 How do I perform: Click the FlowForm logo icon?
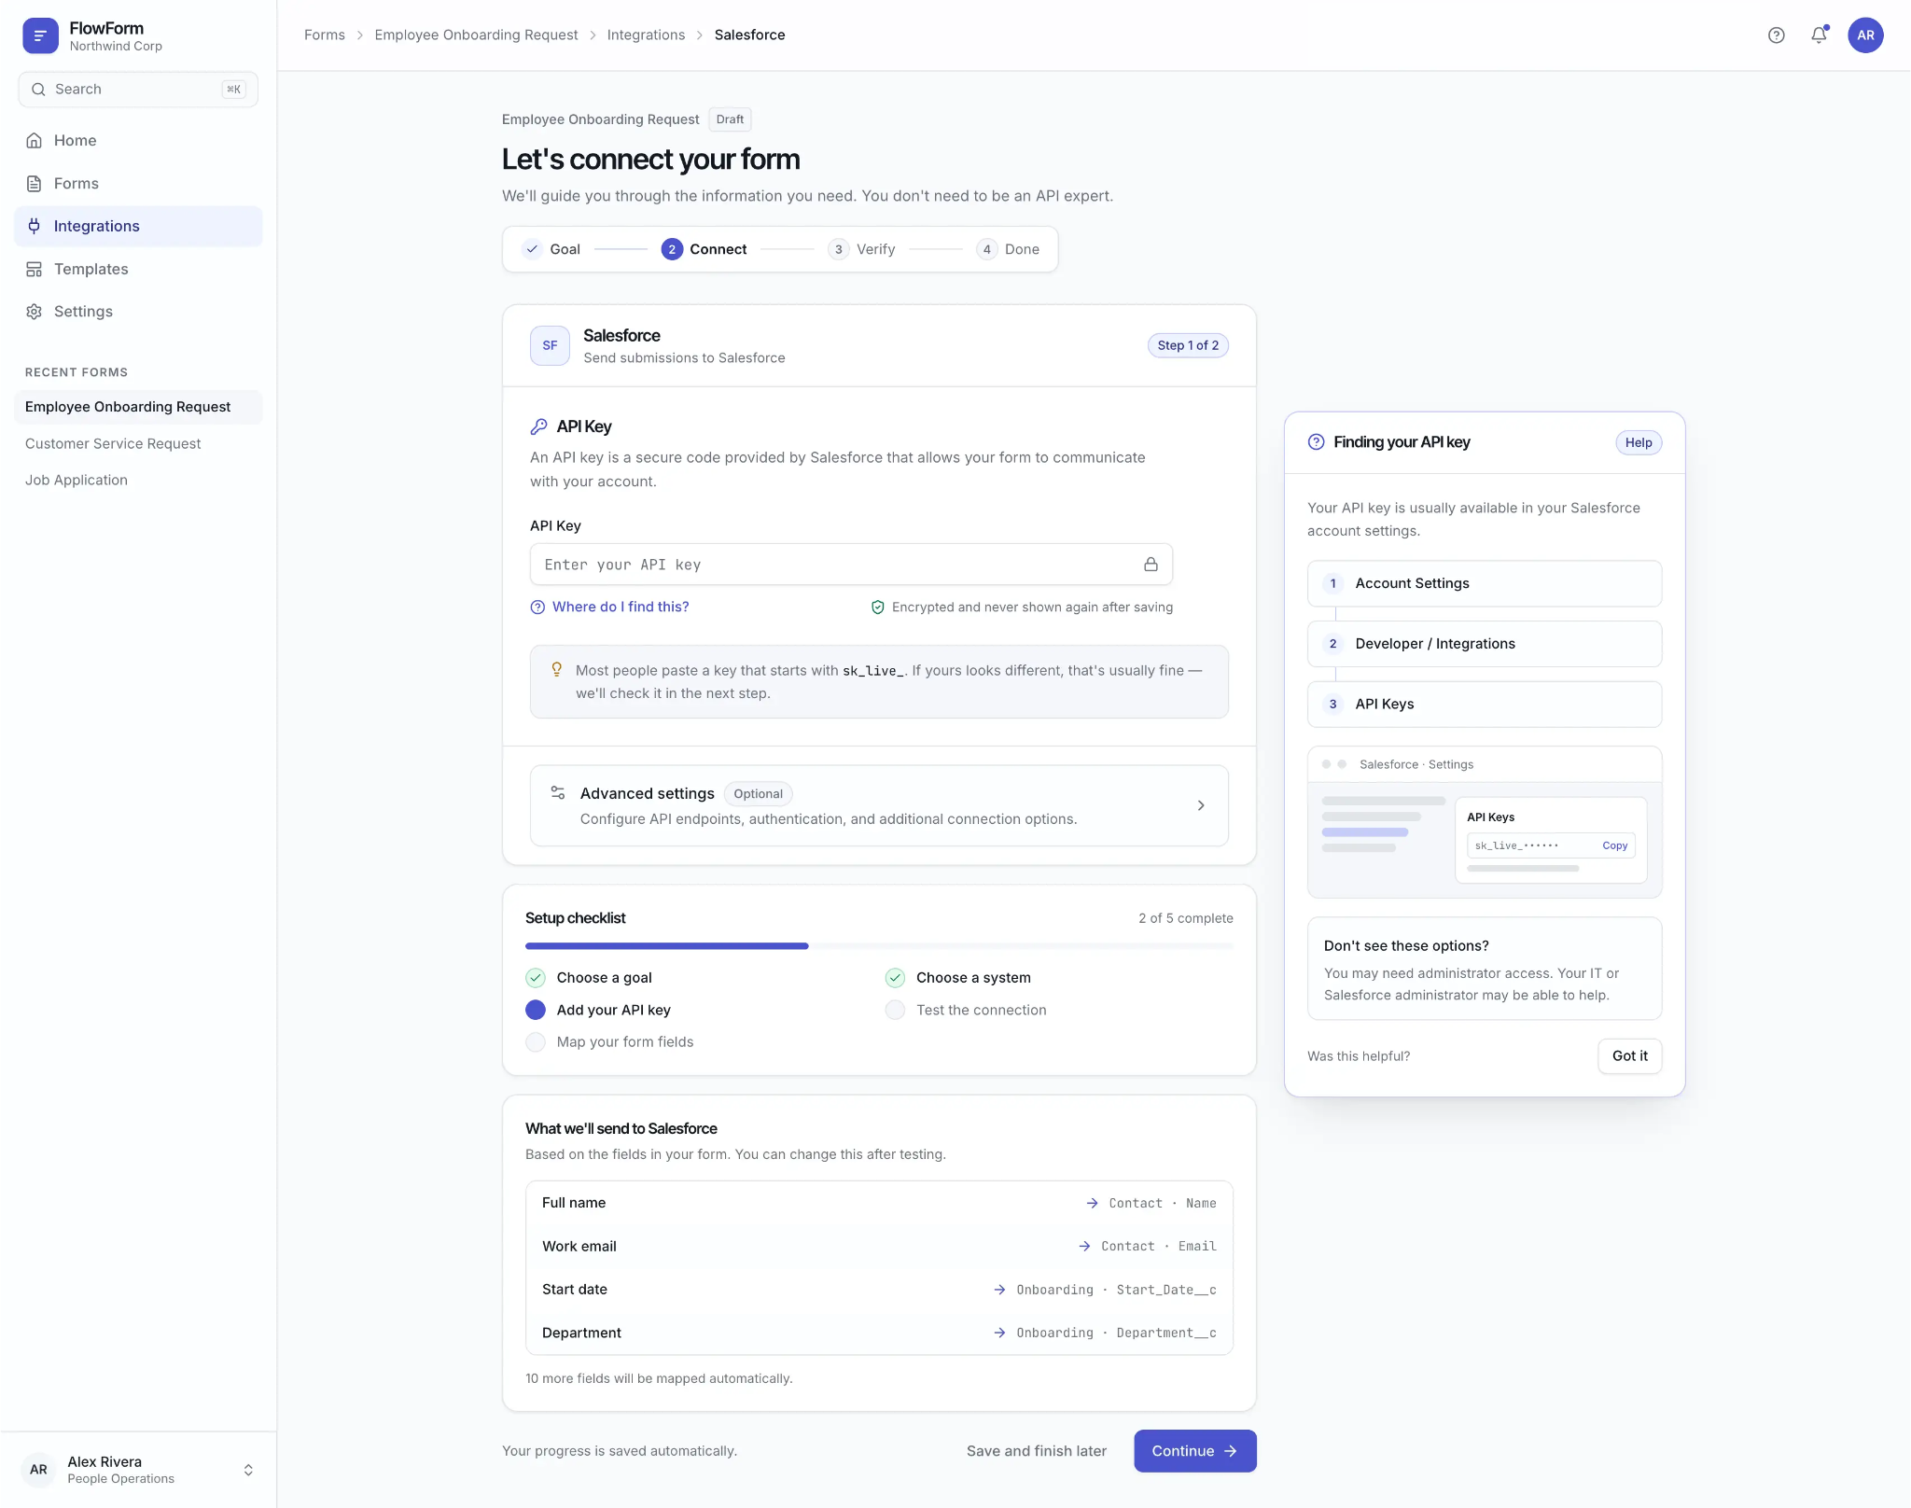pyautogui.click(x=40, y=35)
